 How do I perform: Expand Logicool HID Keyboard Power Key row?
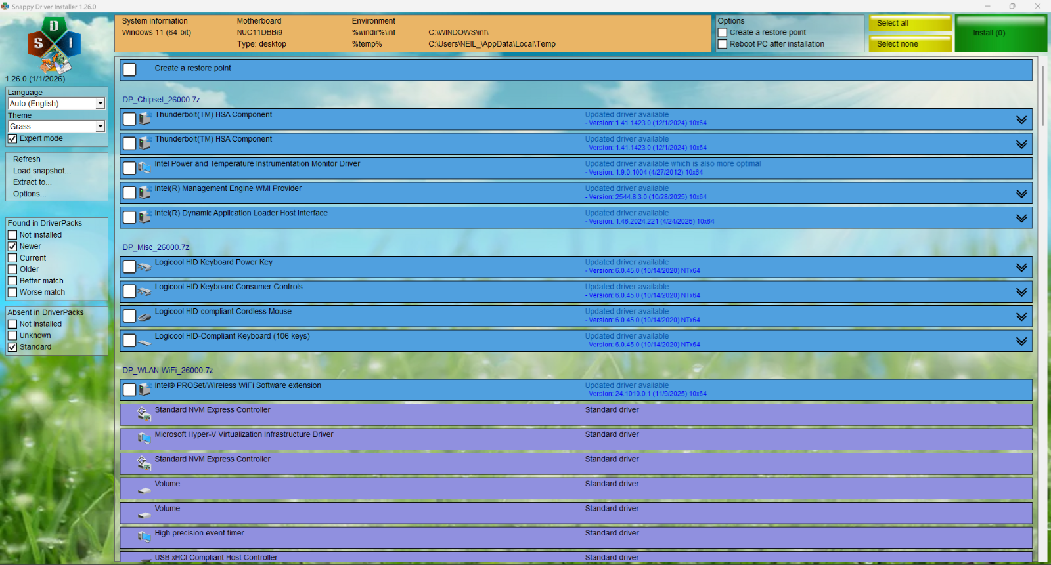[x=1021, y=268]
